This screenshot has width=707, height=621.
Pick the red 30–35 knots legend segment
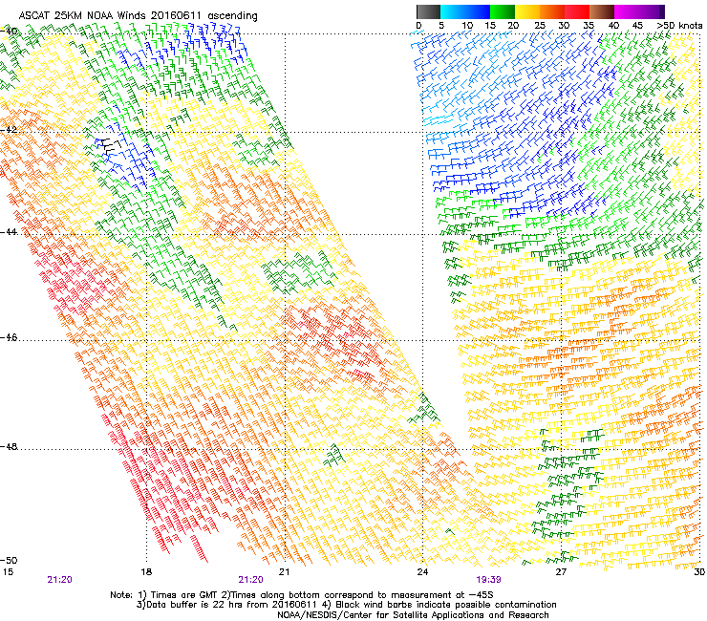577,11
